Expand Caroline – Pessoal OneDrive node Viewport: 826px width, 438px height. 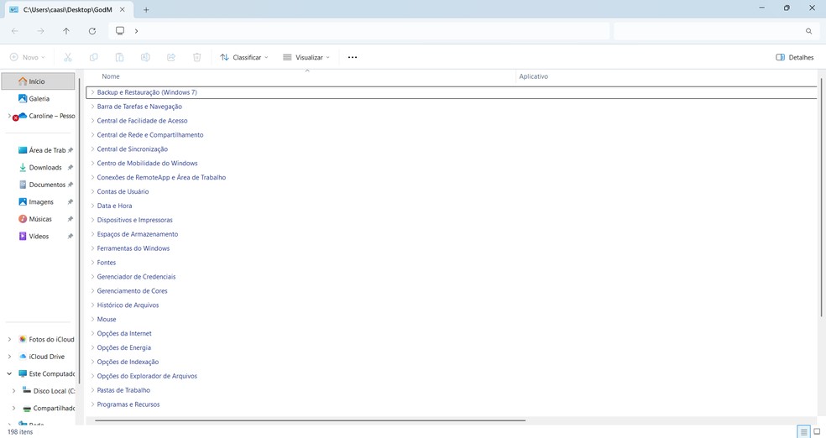pos(9,116)
